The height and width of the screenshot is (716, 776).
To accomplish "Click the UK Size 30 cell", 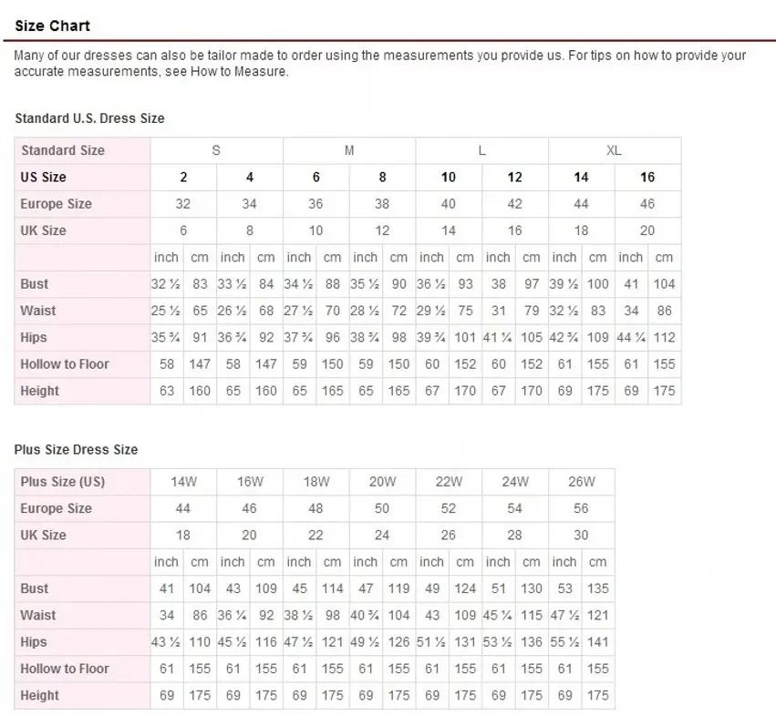I will click(581, 535).
